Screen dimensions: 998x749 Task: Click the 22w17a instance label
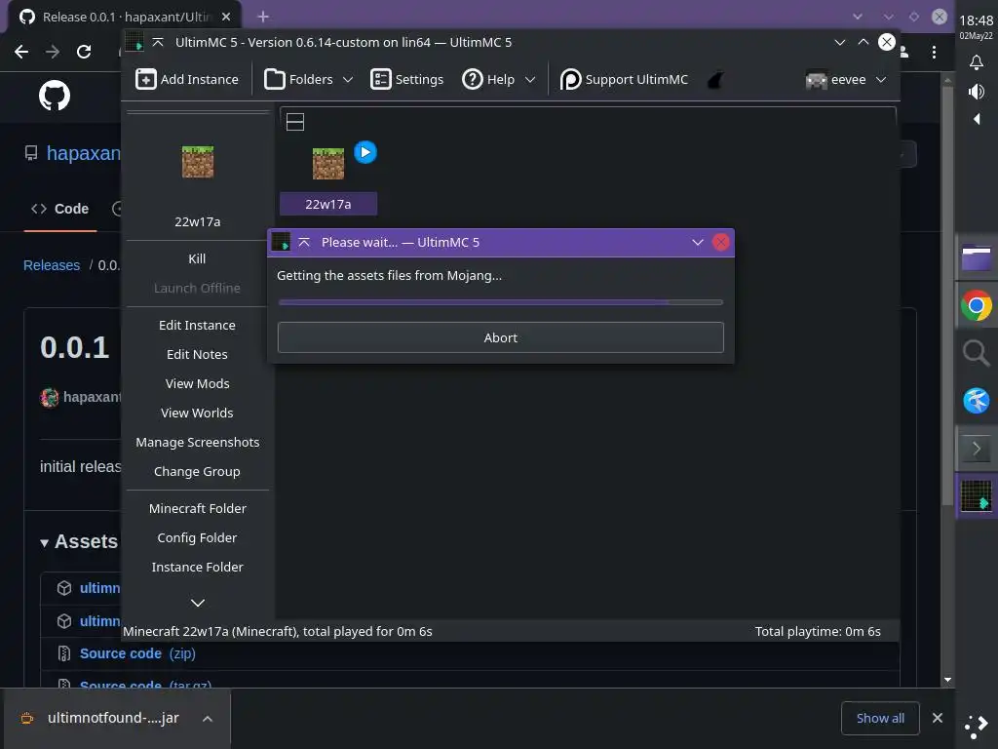tap(328, 204)
